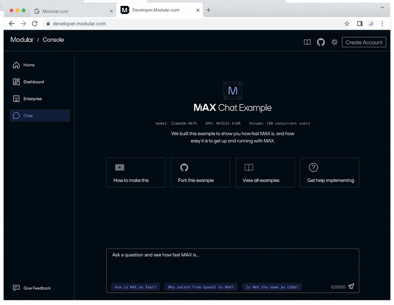The width and height of the screenshot is (394, 305).
Task: Expand the tab search chevron in the tab strip
Action: point(382,7)
